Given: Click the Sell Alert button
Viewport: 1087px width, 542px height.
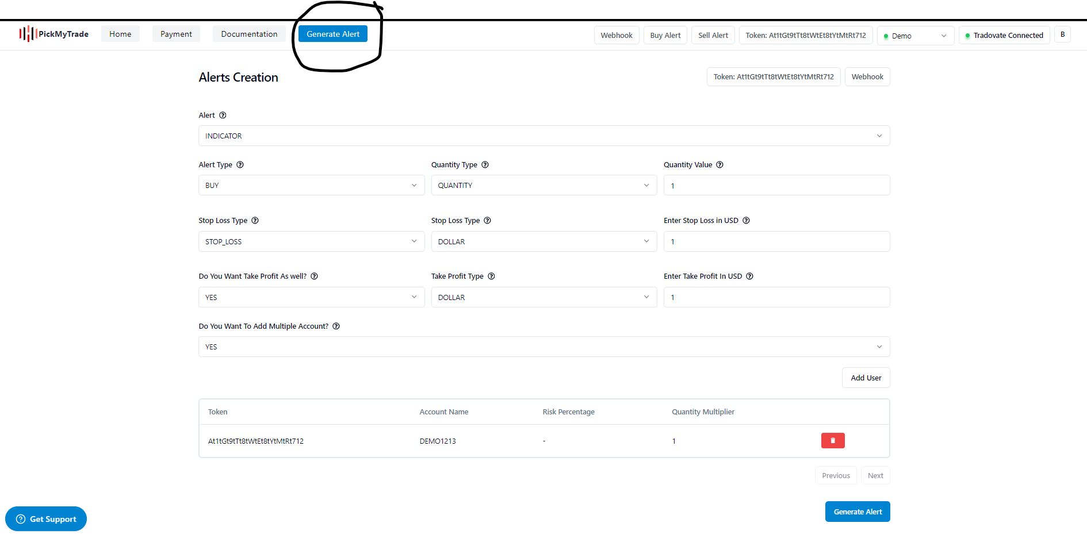Looking at the screenshot, I should (x=713, y=35).
